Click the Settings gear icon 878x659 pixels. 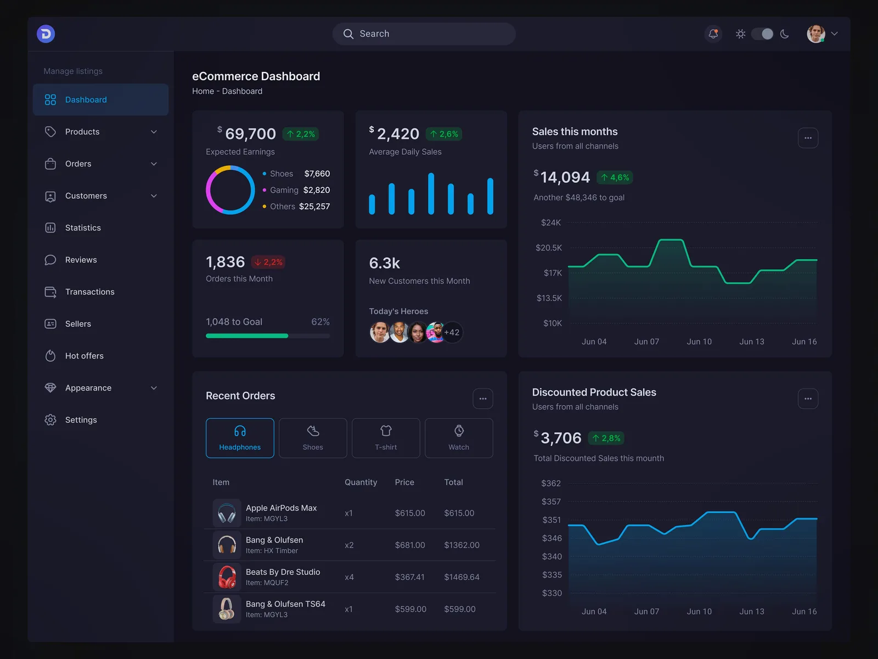tap(50, 420)
